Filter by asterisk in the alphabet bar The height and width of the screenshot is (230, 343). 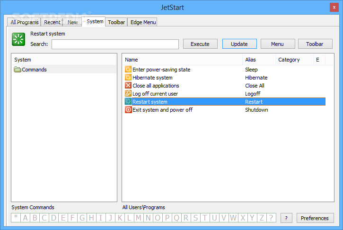tap(16, 218)
